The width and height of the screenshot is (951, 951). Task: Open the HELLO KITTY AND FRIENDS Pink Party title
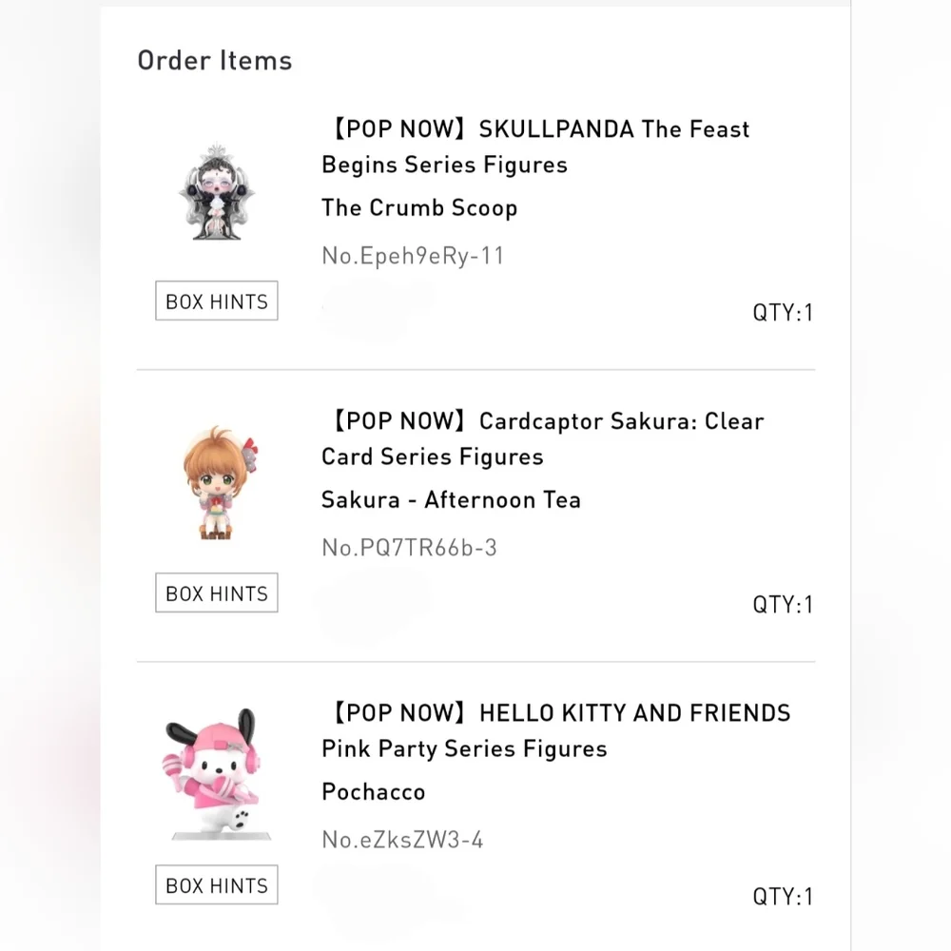click(x=555, y=730)
